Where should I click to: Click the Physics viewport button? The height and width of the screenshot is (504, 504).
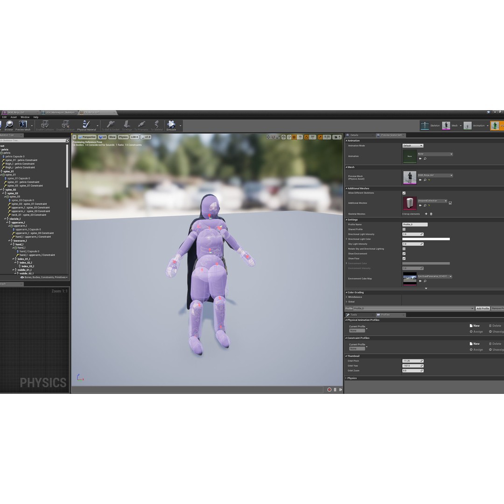coord(123,137)
